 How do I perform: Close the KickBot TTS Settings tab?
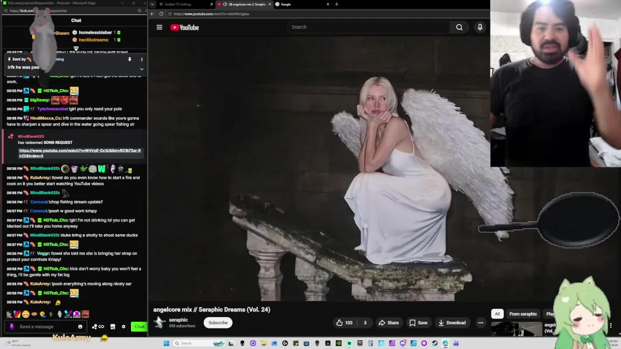pyautogui.click(x=212, y=4)
